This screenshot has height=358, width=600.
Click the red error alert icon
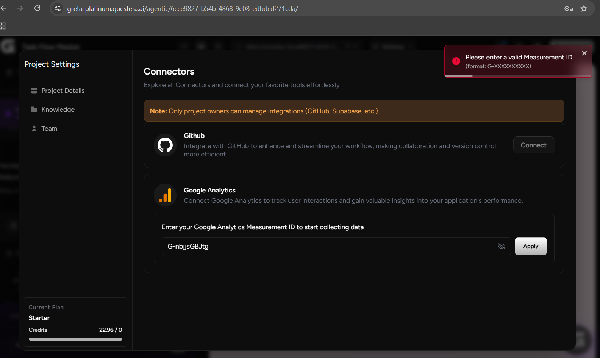pos(456,61)
